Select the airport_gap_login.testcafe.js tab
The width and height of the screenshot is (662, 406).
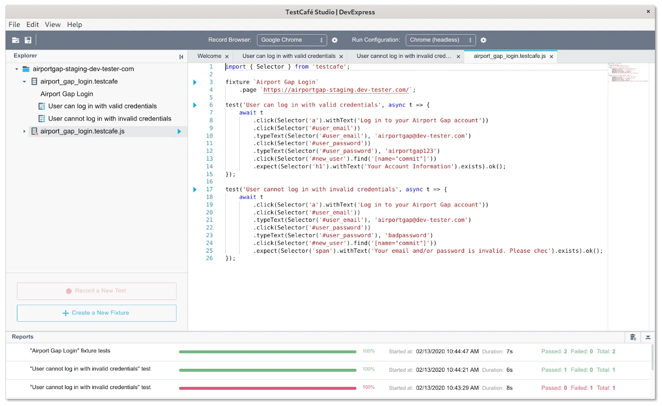coord(509,56)
